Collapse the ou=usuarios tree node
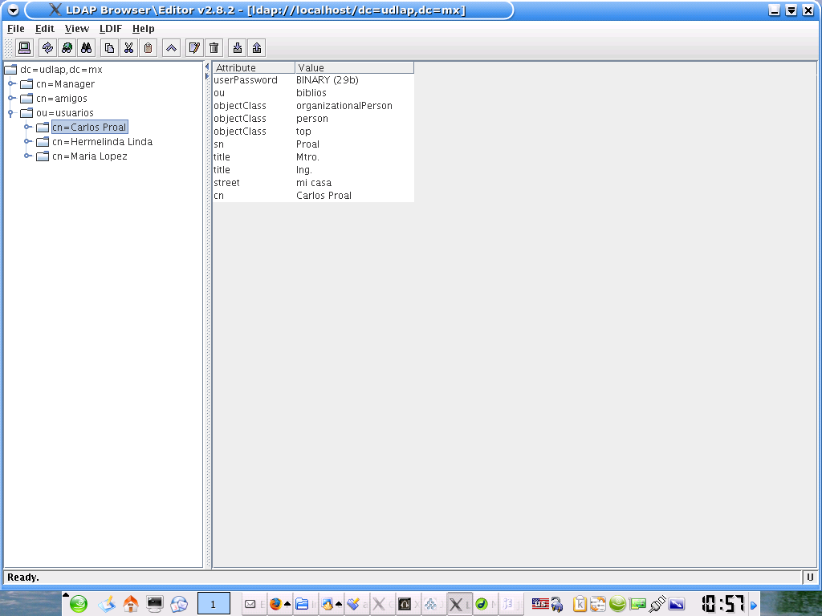 click(x=11, y=113)
